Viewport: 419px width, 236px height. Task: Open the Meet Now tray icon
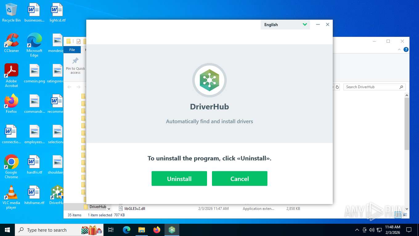[x=364, y=230]
